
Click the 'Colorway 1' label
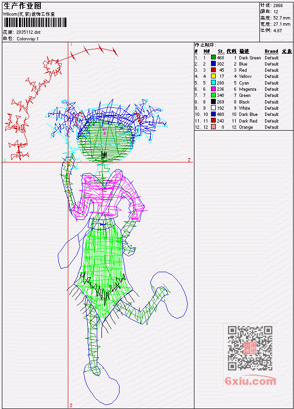coord(28,39)
